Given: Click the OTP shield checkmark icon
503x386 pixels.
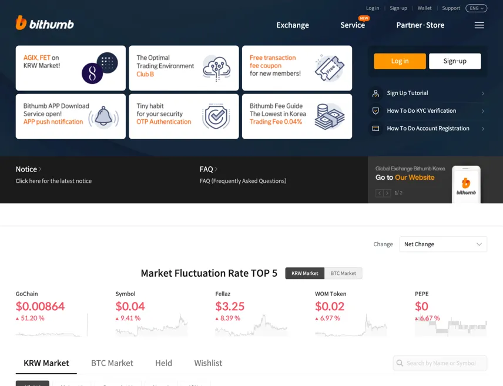Looking at the screenshot, I should (216, 117).
